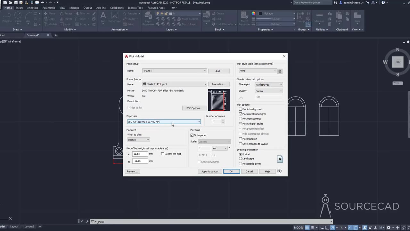The width and height of the screenshot is (410, 231).
Task: Click the Autodesk App Store cart icon
Action: 367,3
